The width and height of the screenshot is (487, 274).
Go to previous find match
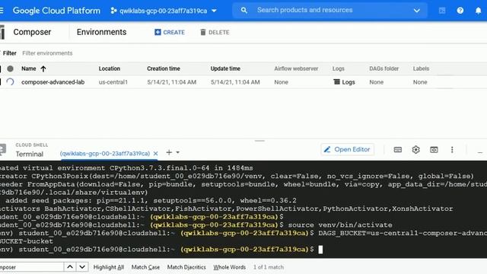point(70,267)
